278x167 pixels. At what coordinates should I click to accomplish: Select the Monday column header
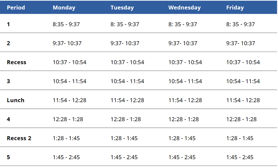click(64, 7)
